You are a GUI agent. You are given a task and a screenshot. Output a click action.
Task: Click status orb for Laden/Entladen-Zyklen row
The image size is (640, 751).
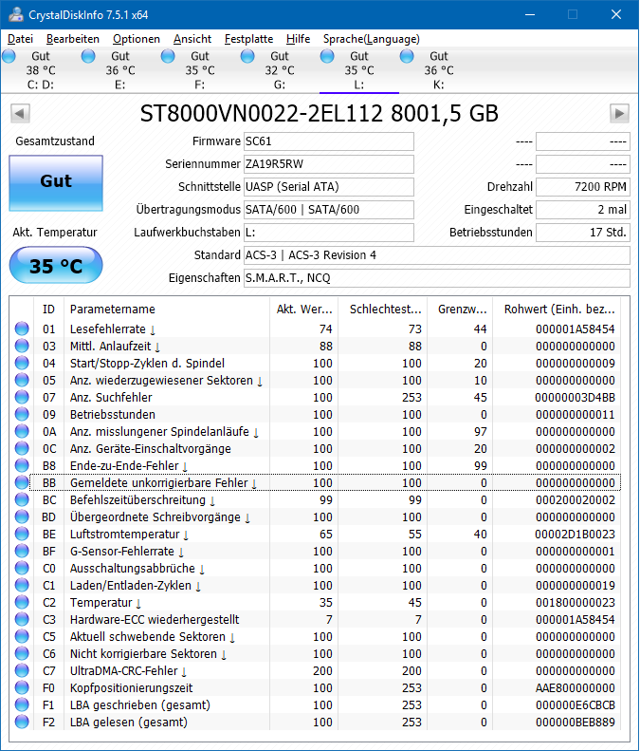[22, 585]
